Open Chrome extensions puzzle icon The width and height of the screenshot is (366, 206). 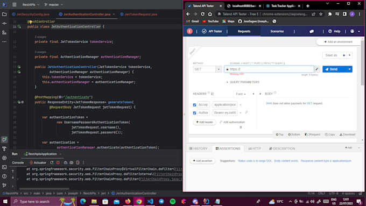coord(330,14)
